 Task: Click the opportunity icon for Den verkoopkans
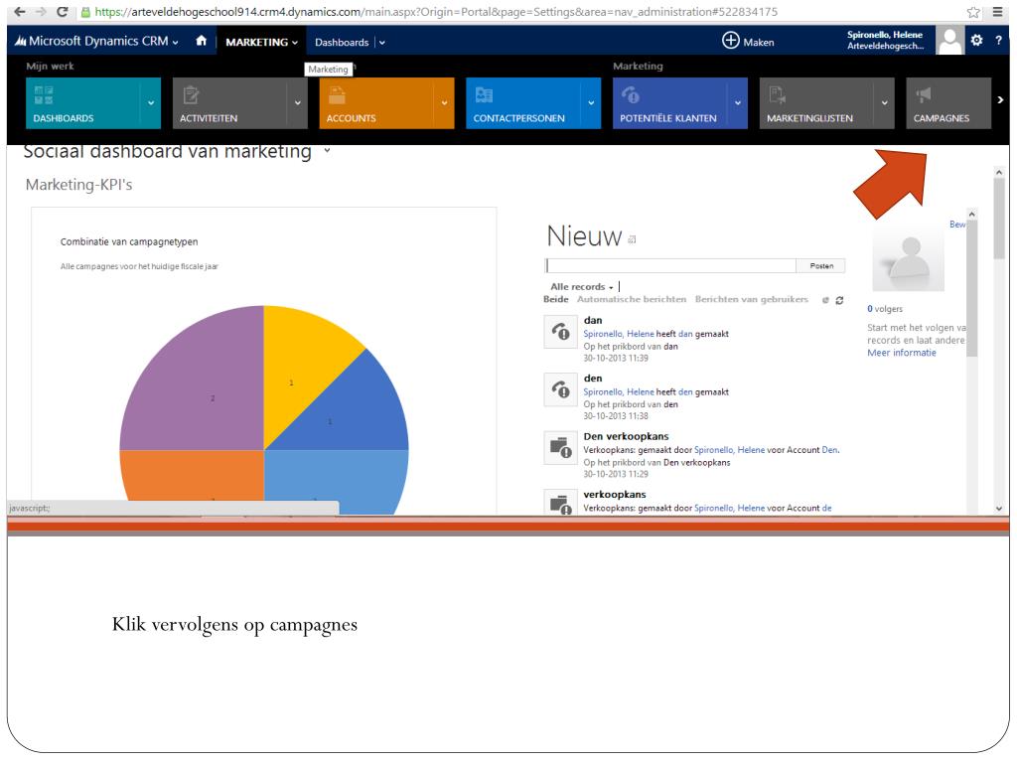coord(560,448)
